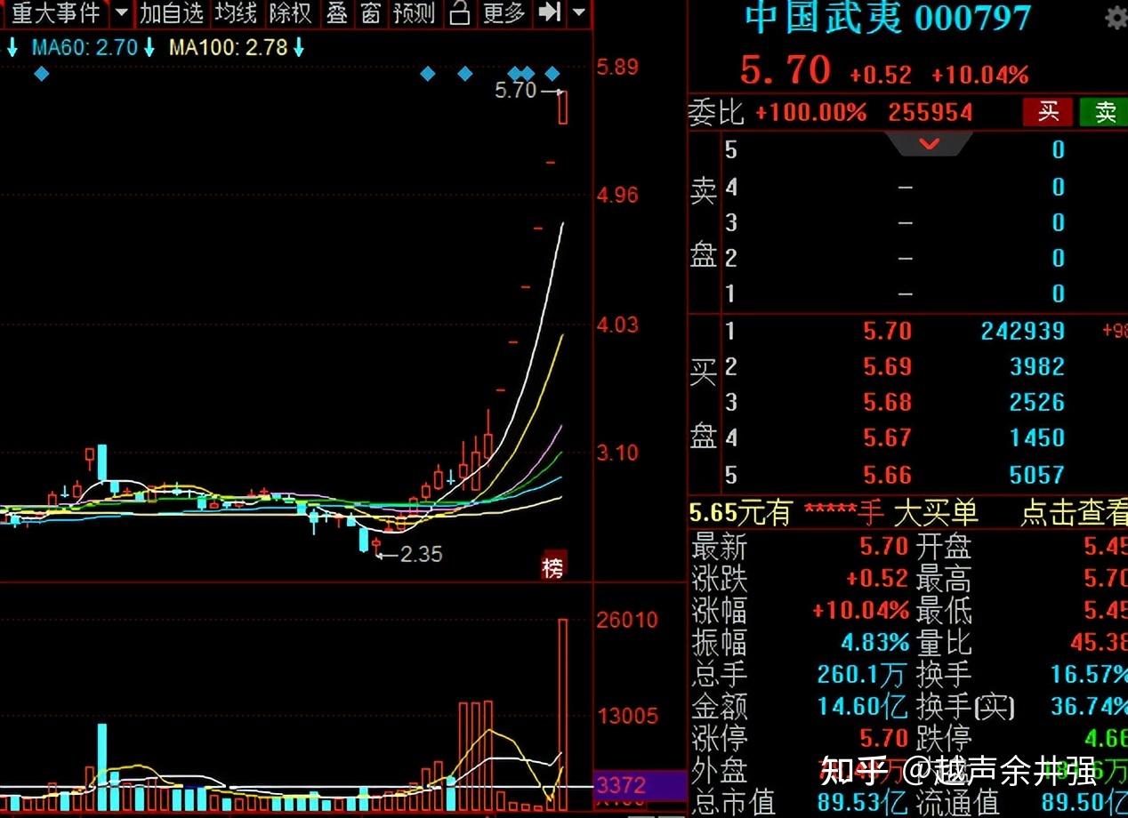Click the latest limit-up candle at 5.70
Screen dimensions: 1128x818
click(x=562, y=108)
